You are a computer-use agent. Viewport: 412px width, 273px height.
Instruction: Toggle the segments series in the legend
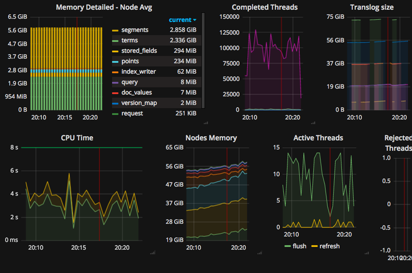(135, 30)
